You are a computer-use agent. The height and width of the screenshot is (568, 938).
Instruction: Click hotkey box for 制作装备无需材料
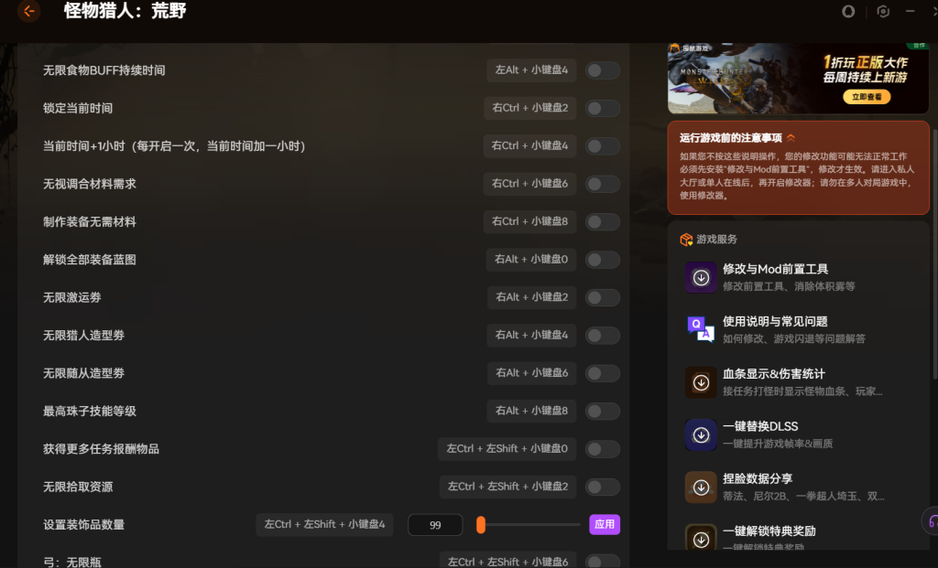click(530, 221)
